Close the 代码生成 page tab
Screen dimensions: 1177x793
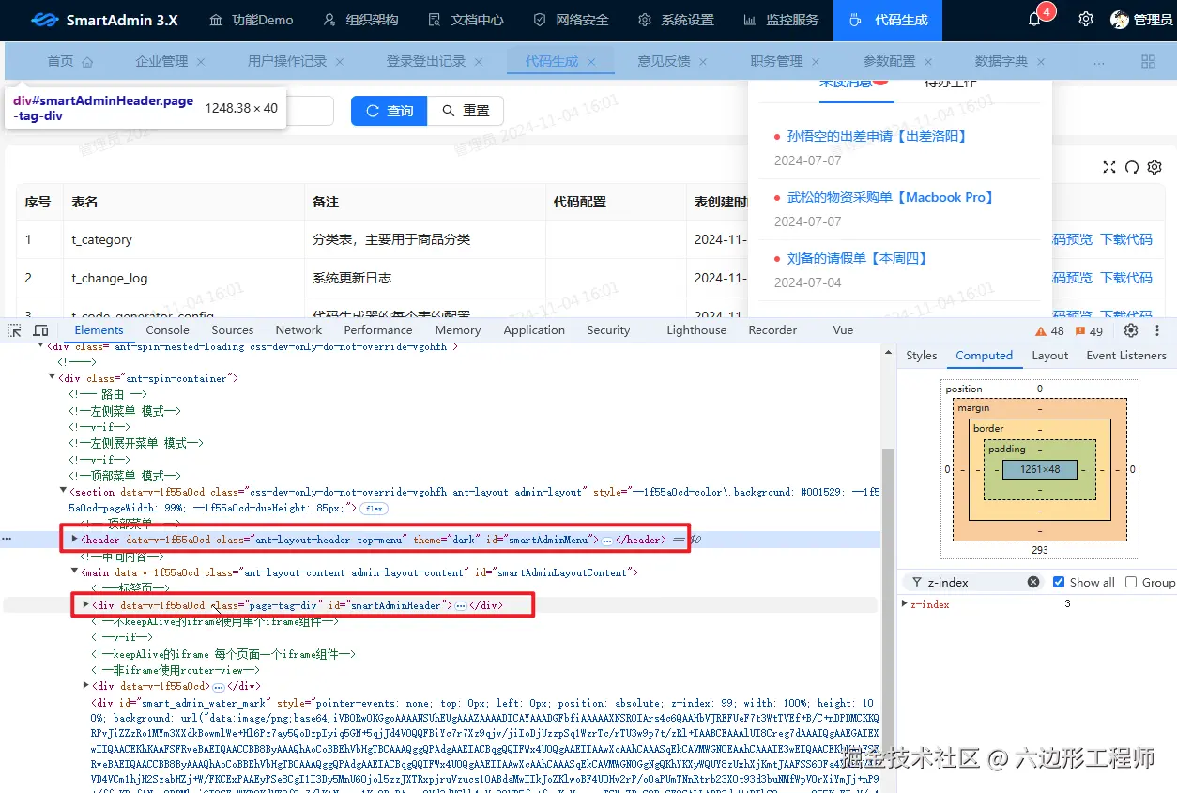tap(591, 61)
